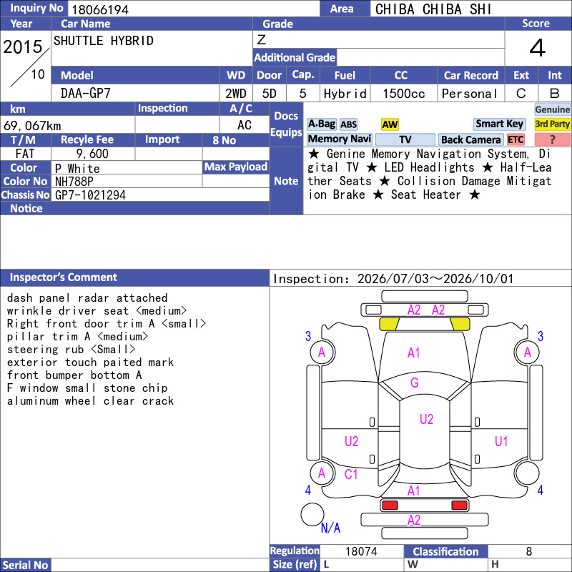Image resolution: width=572 pixels, height=572 pixels.
Task: Click the 5D door value
Action: pos(270,94)
